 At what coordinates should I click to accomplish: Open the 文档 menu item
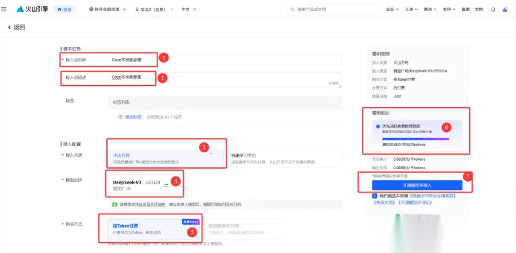pyautogui.click(x=479, y=9)
